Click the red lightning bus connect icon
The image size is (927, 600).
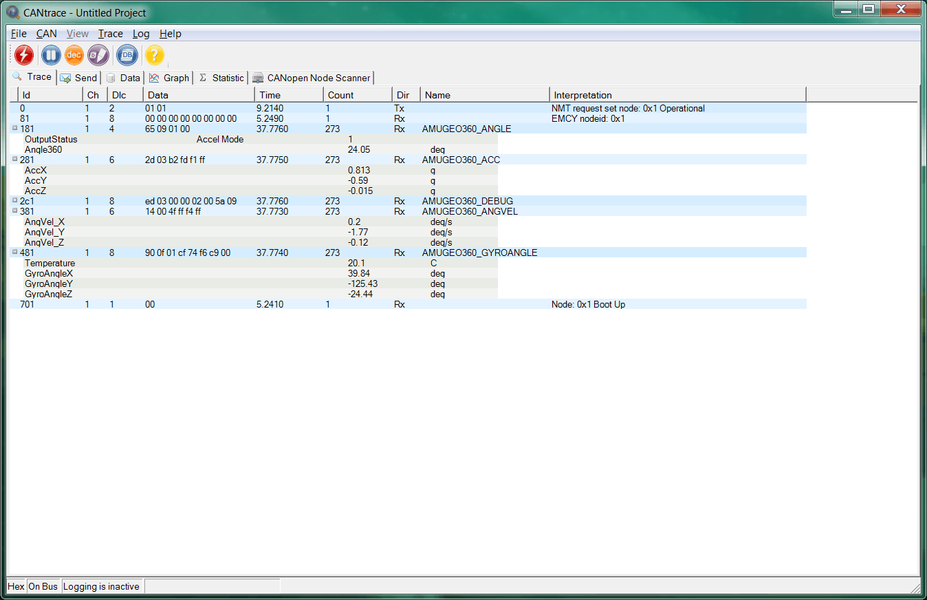tap(24, 55)
